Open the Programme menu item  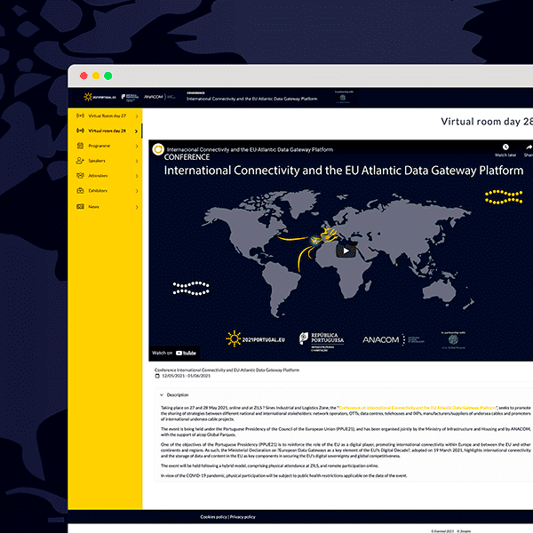coord(105,146)
